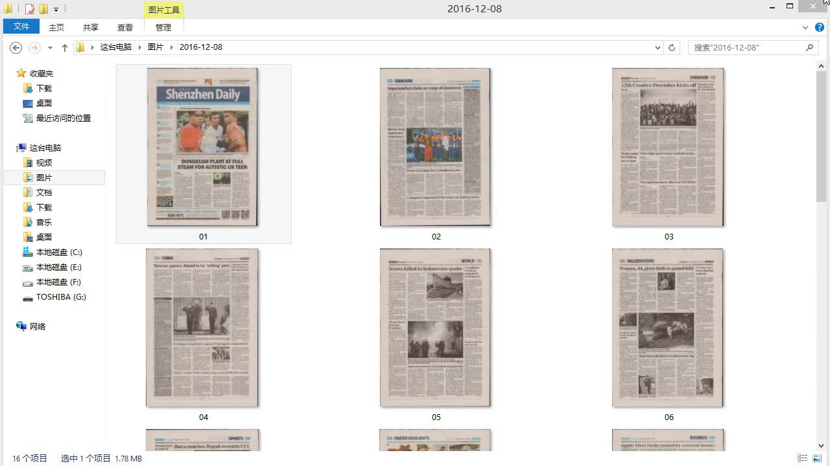Select 这台电脑 in the navigation pane

click(x=45, y=148)
